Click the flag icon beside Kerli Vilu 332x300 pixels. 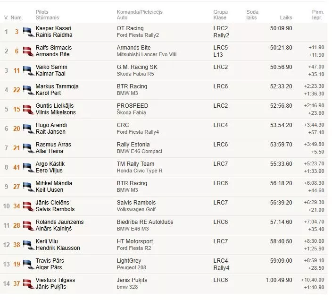click(x=29, y=245)
